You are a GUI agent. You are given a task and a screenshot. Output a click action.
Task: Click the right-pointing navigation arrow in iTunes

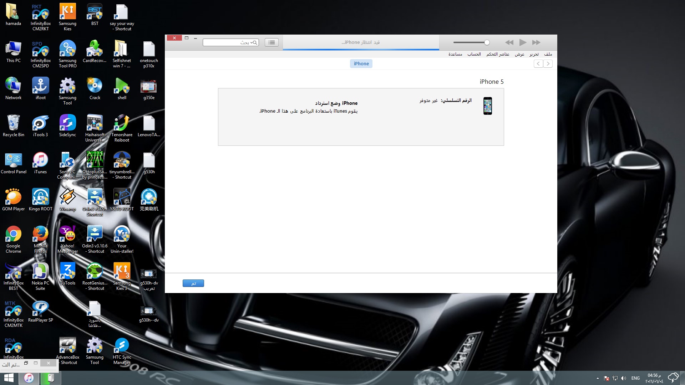548,63
